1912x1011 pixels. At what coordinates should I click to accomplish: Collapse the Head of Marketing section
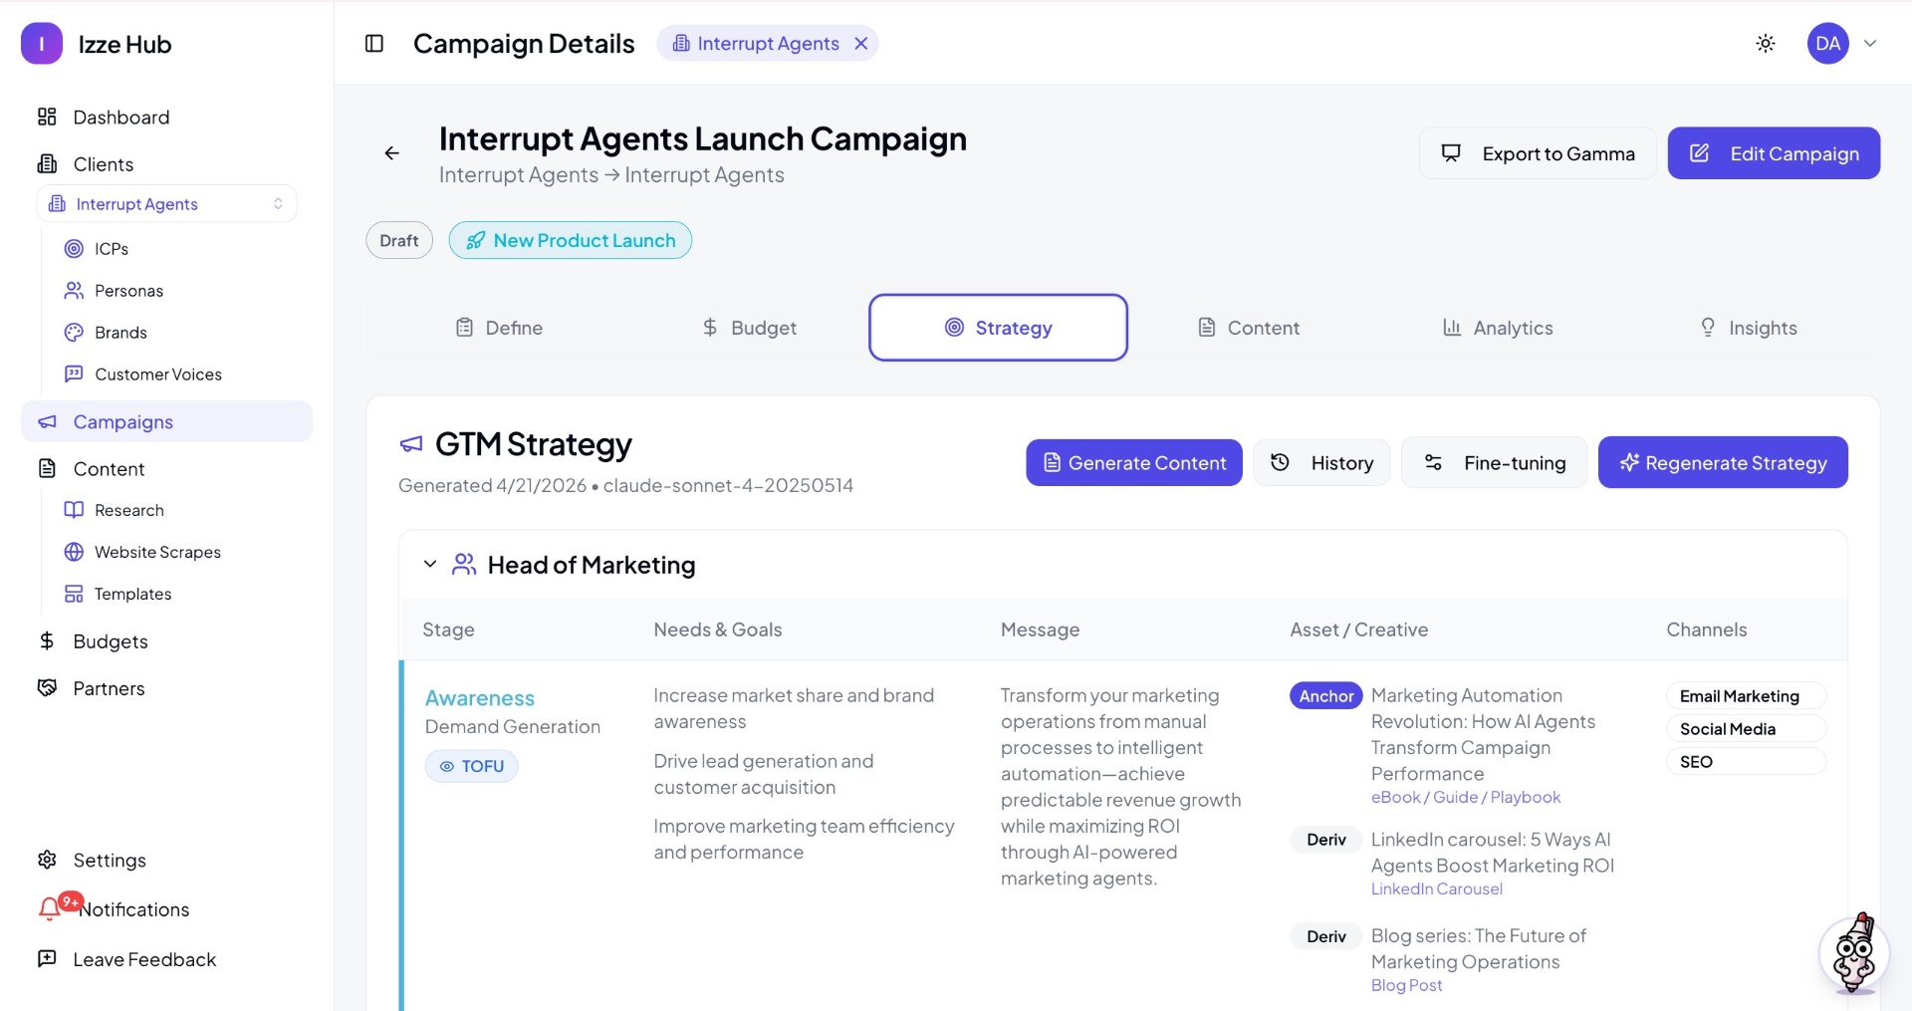pyautogui.click(x=430, y=564)
